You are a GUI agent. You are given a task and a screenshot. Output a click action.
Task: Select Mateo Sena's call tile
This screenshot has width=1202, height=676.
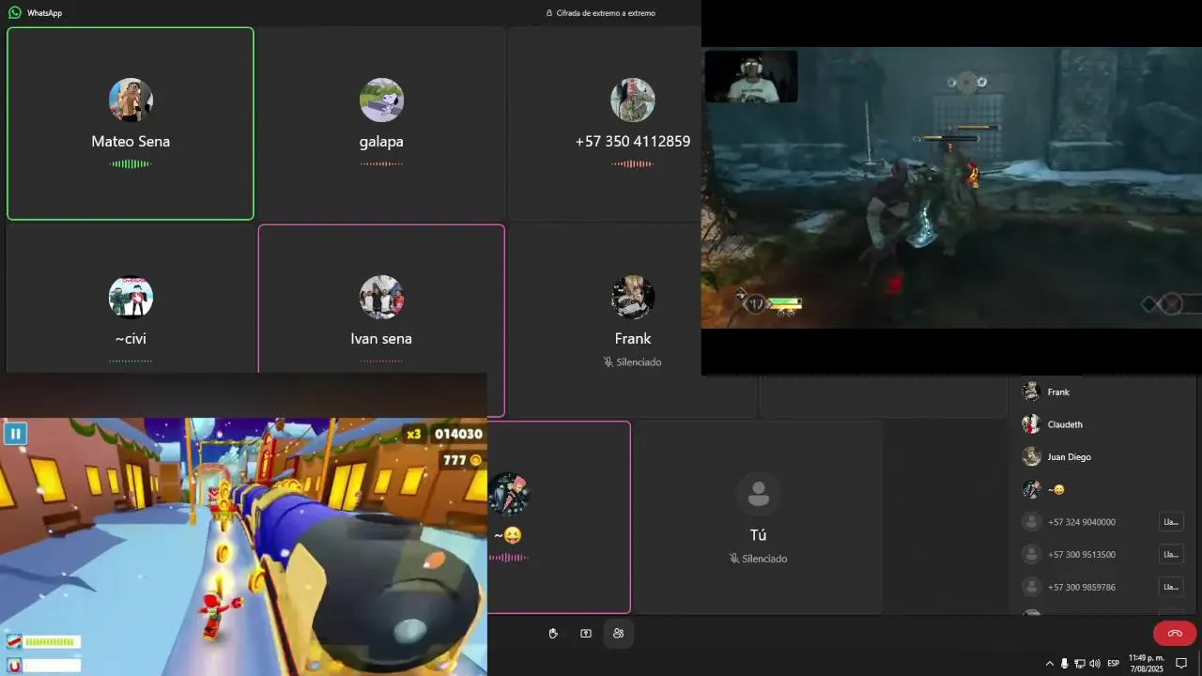tap(131, 123)
